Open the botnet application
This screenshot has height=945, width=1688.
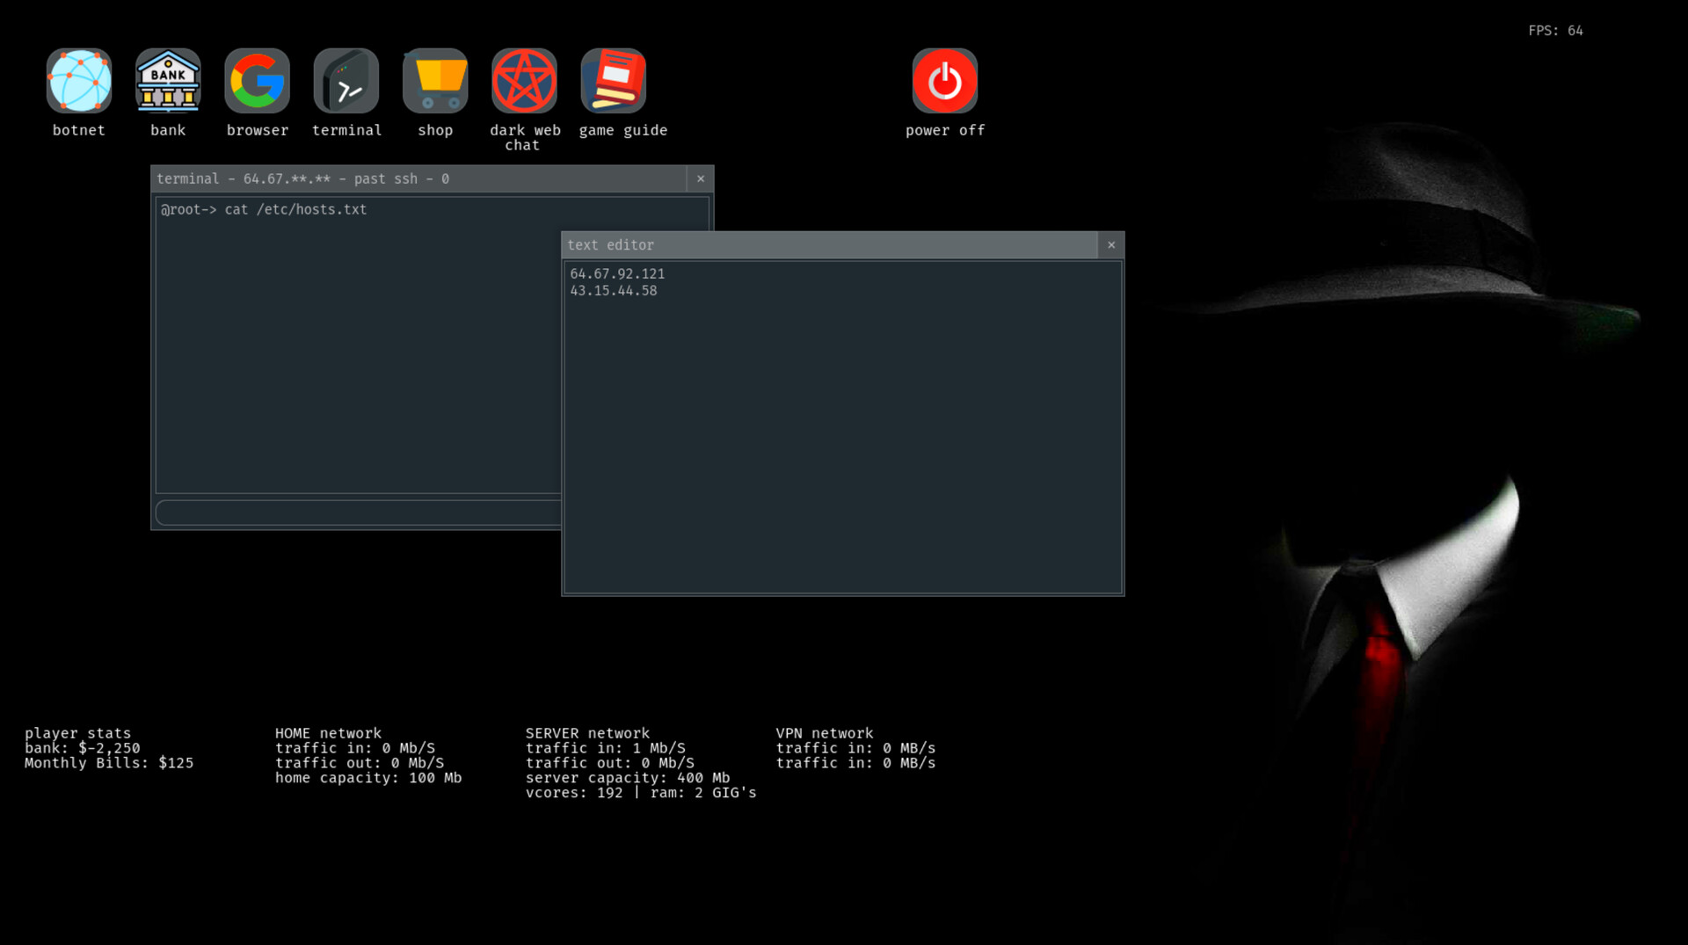79,80
